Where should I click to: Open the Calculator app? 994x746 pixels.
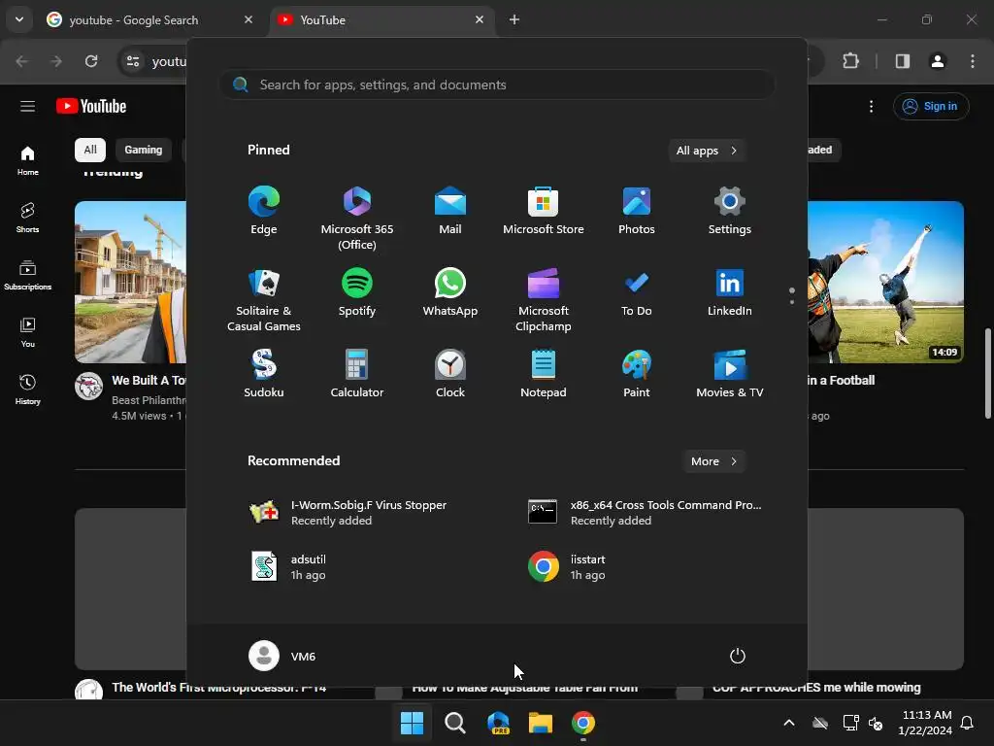coord(357,374)
